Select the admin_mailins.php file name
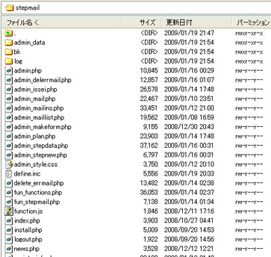This screenshot has height=257, width=271. click(x=39, y=108)
